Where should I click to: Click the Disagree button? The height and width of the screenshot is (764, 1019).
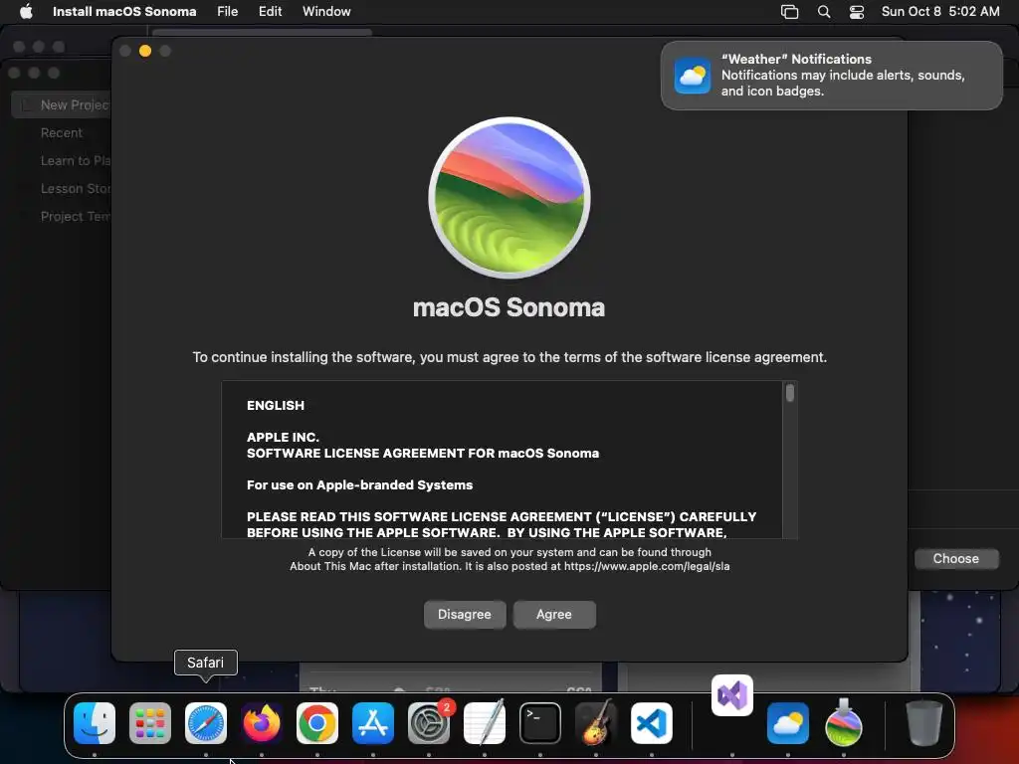[465, 615]
